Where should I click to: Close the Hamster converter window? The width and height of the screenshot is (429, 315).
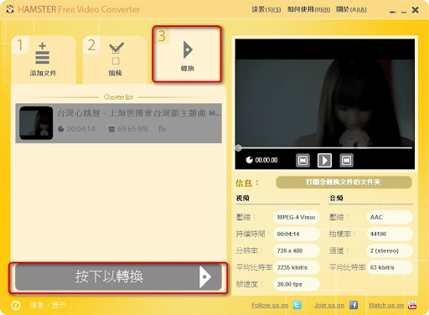(x=416, y=10)
